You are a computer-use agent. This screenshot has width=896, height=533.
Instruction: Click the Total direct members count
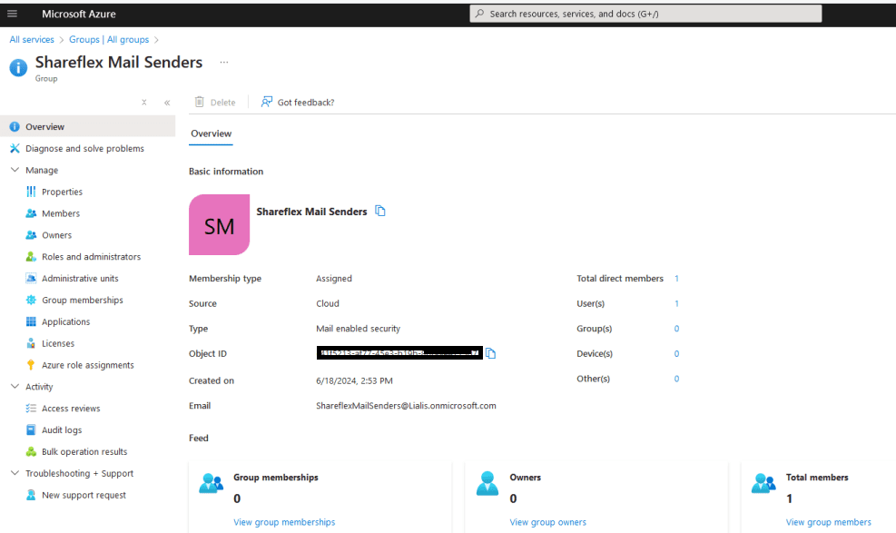[x=676, y=279]
